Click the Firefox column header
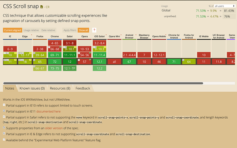Image resolution: width=237 pixels, height=148 pixels. 40,36
